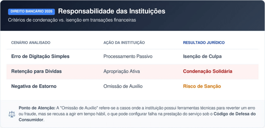Select the Negativa de Estorno row label
265x128 pixels.
coord(34,86)
